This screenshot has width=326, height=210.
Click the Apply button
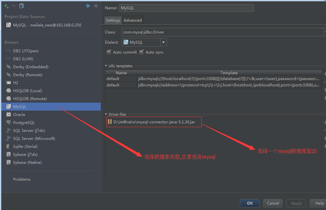pyautogui.click(x=296, y=203)
